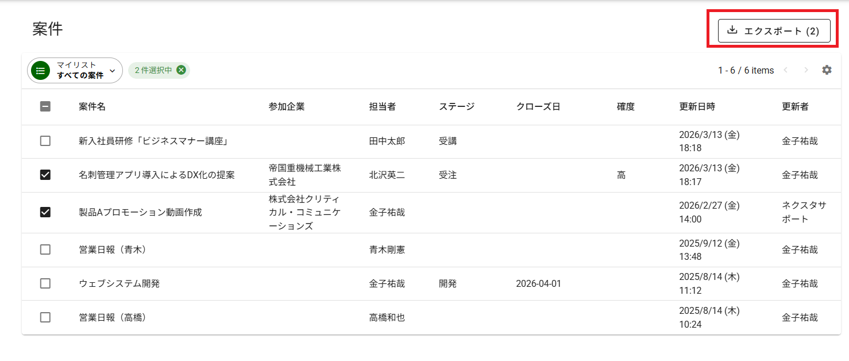849x361 pixels.
Task: Check the 営業日報（高橋） row checkbox
Action: [x=45, y=317]
